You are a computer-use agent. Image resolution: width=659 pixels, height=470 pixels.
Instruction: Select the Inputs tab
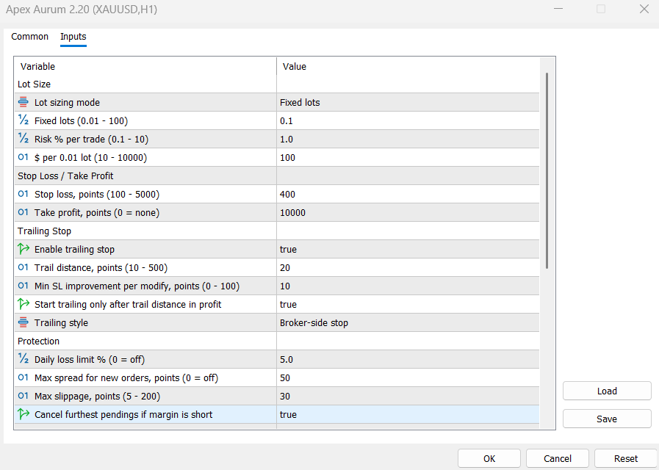73,37
